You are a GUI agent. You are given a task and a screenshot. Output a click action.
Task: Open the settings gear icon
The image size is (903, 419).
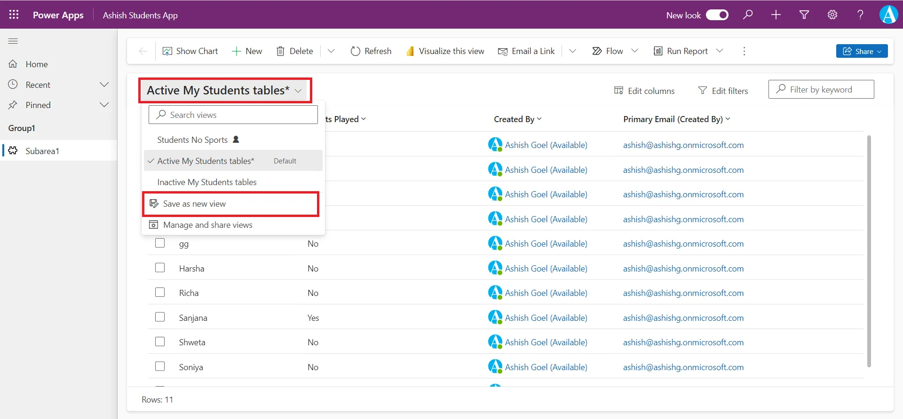pyautogui.click(x=832, y=15)
